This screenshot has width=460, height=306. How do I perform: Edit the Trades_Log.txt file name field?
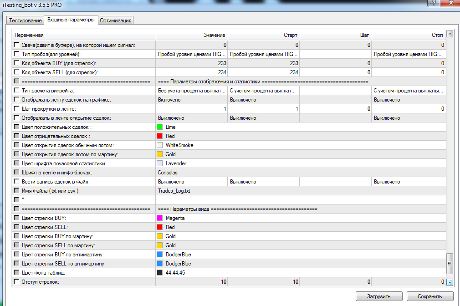point(191,191)
